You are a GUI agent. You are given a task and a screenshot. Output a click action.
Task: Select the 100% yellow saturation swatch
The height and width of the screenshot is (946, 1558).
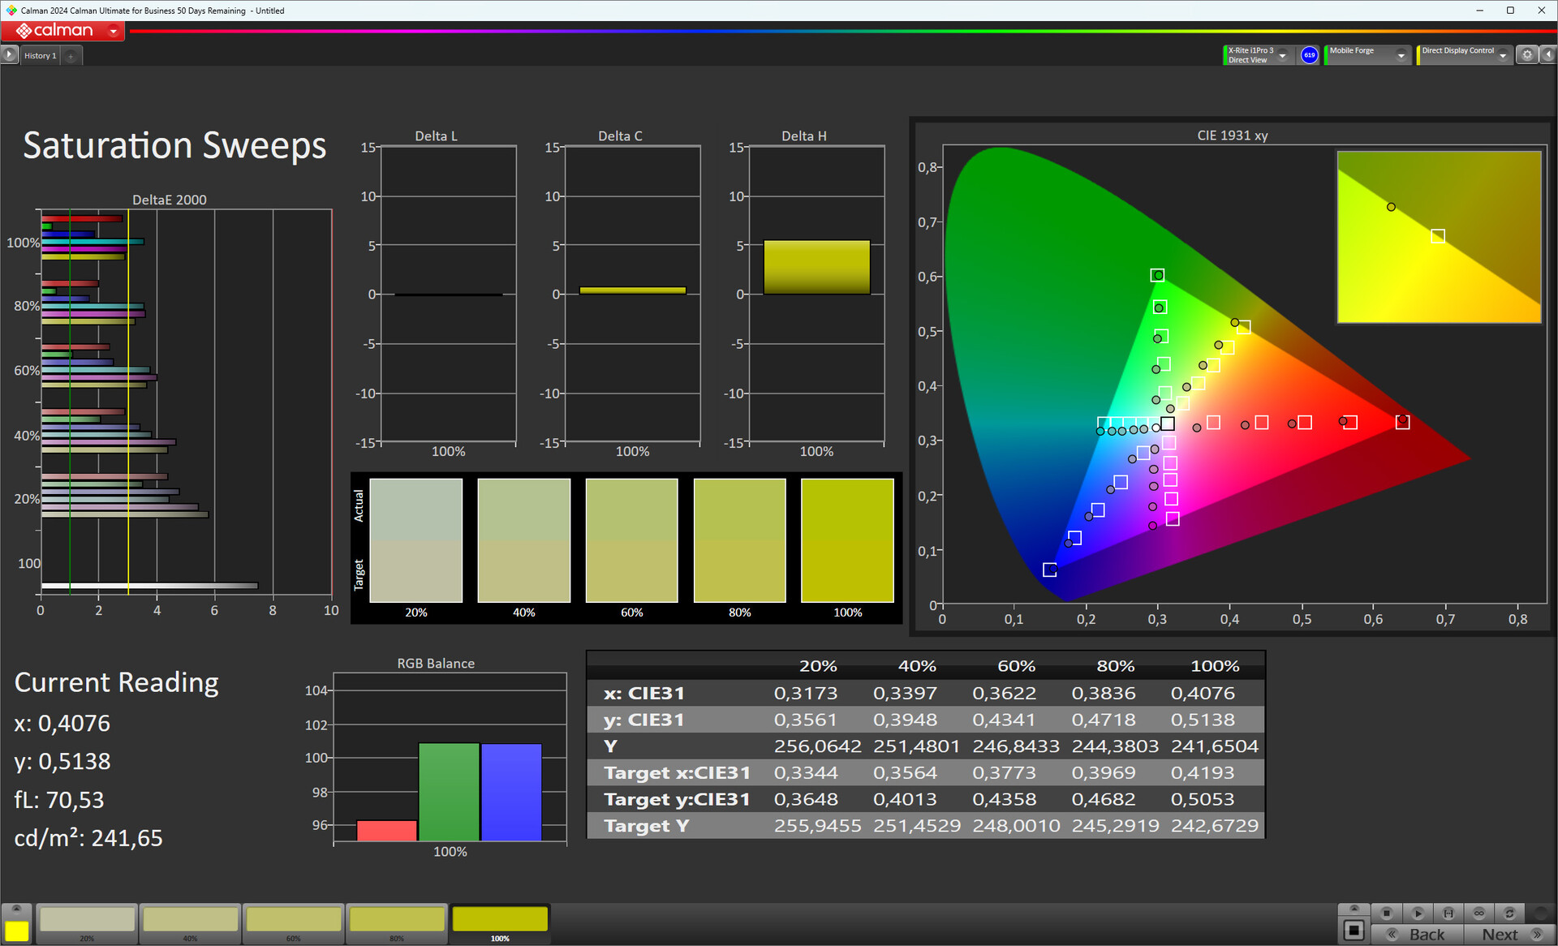[500, 920]
